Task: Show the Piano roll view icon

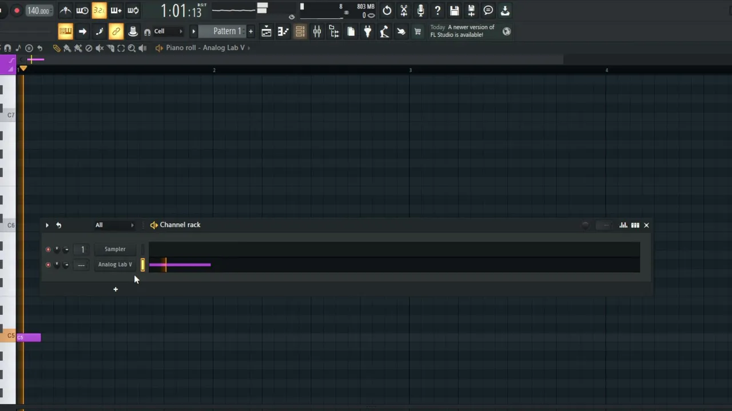Action: pyautogui.click(x=283, y=31)
